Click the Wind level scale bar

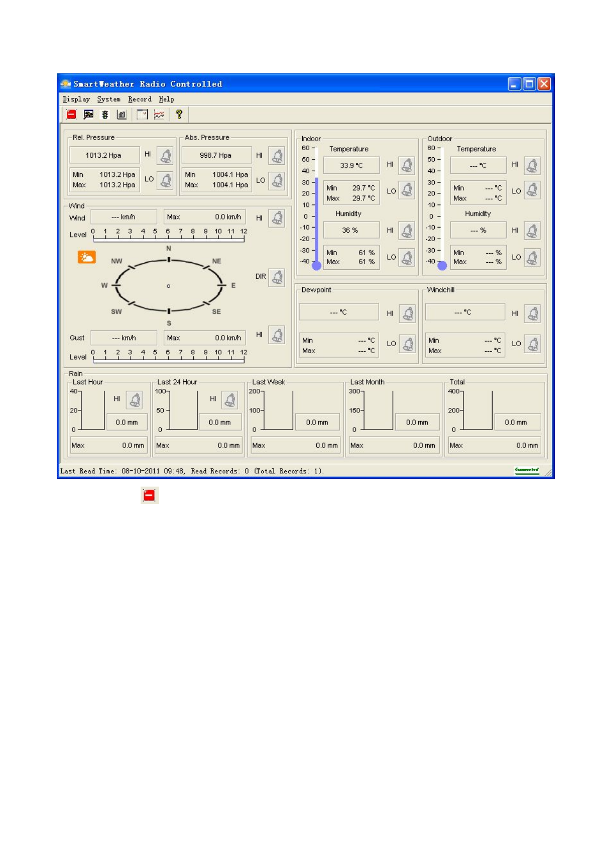(169, 240)
